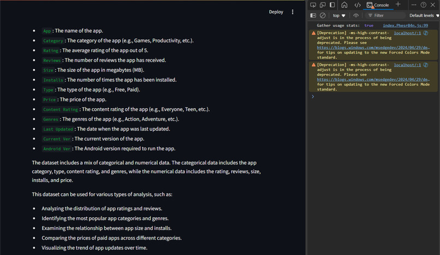Image resolution: width=440 pixels, height=255 pixels.
Task: Click 'Visualizing the trend of app updates' bullet
Action: (x=94, y=248)
